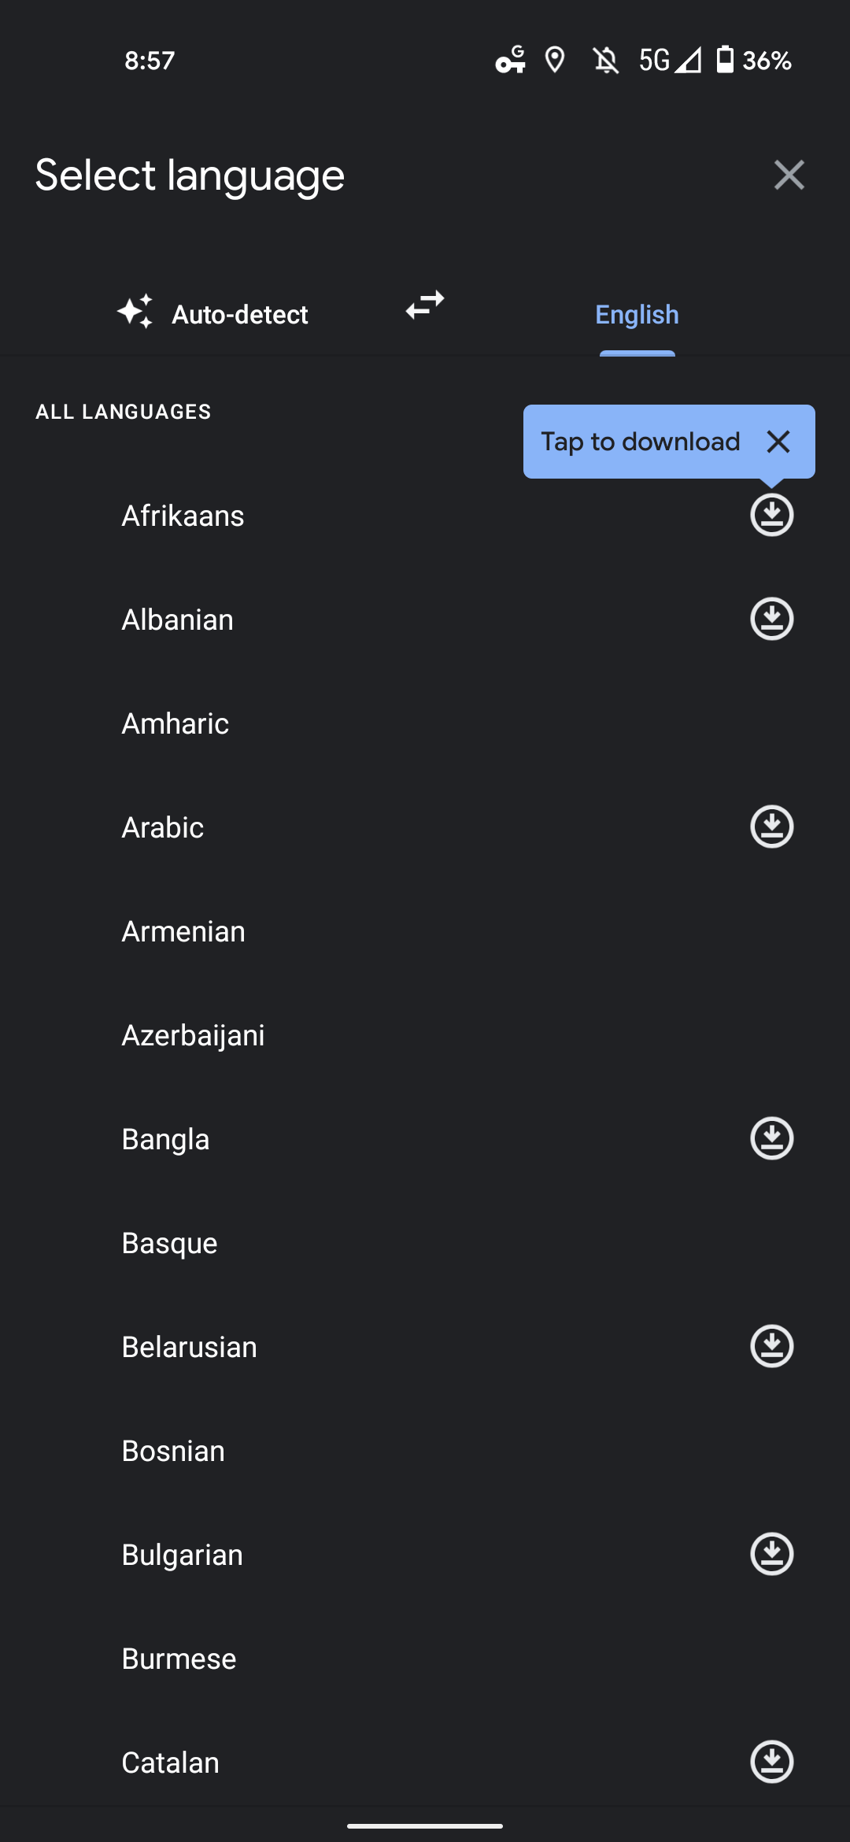Choose Bosnian as the language

coord(425,1451)
